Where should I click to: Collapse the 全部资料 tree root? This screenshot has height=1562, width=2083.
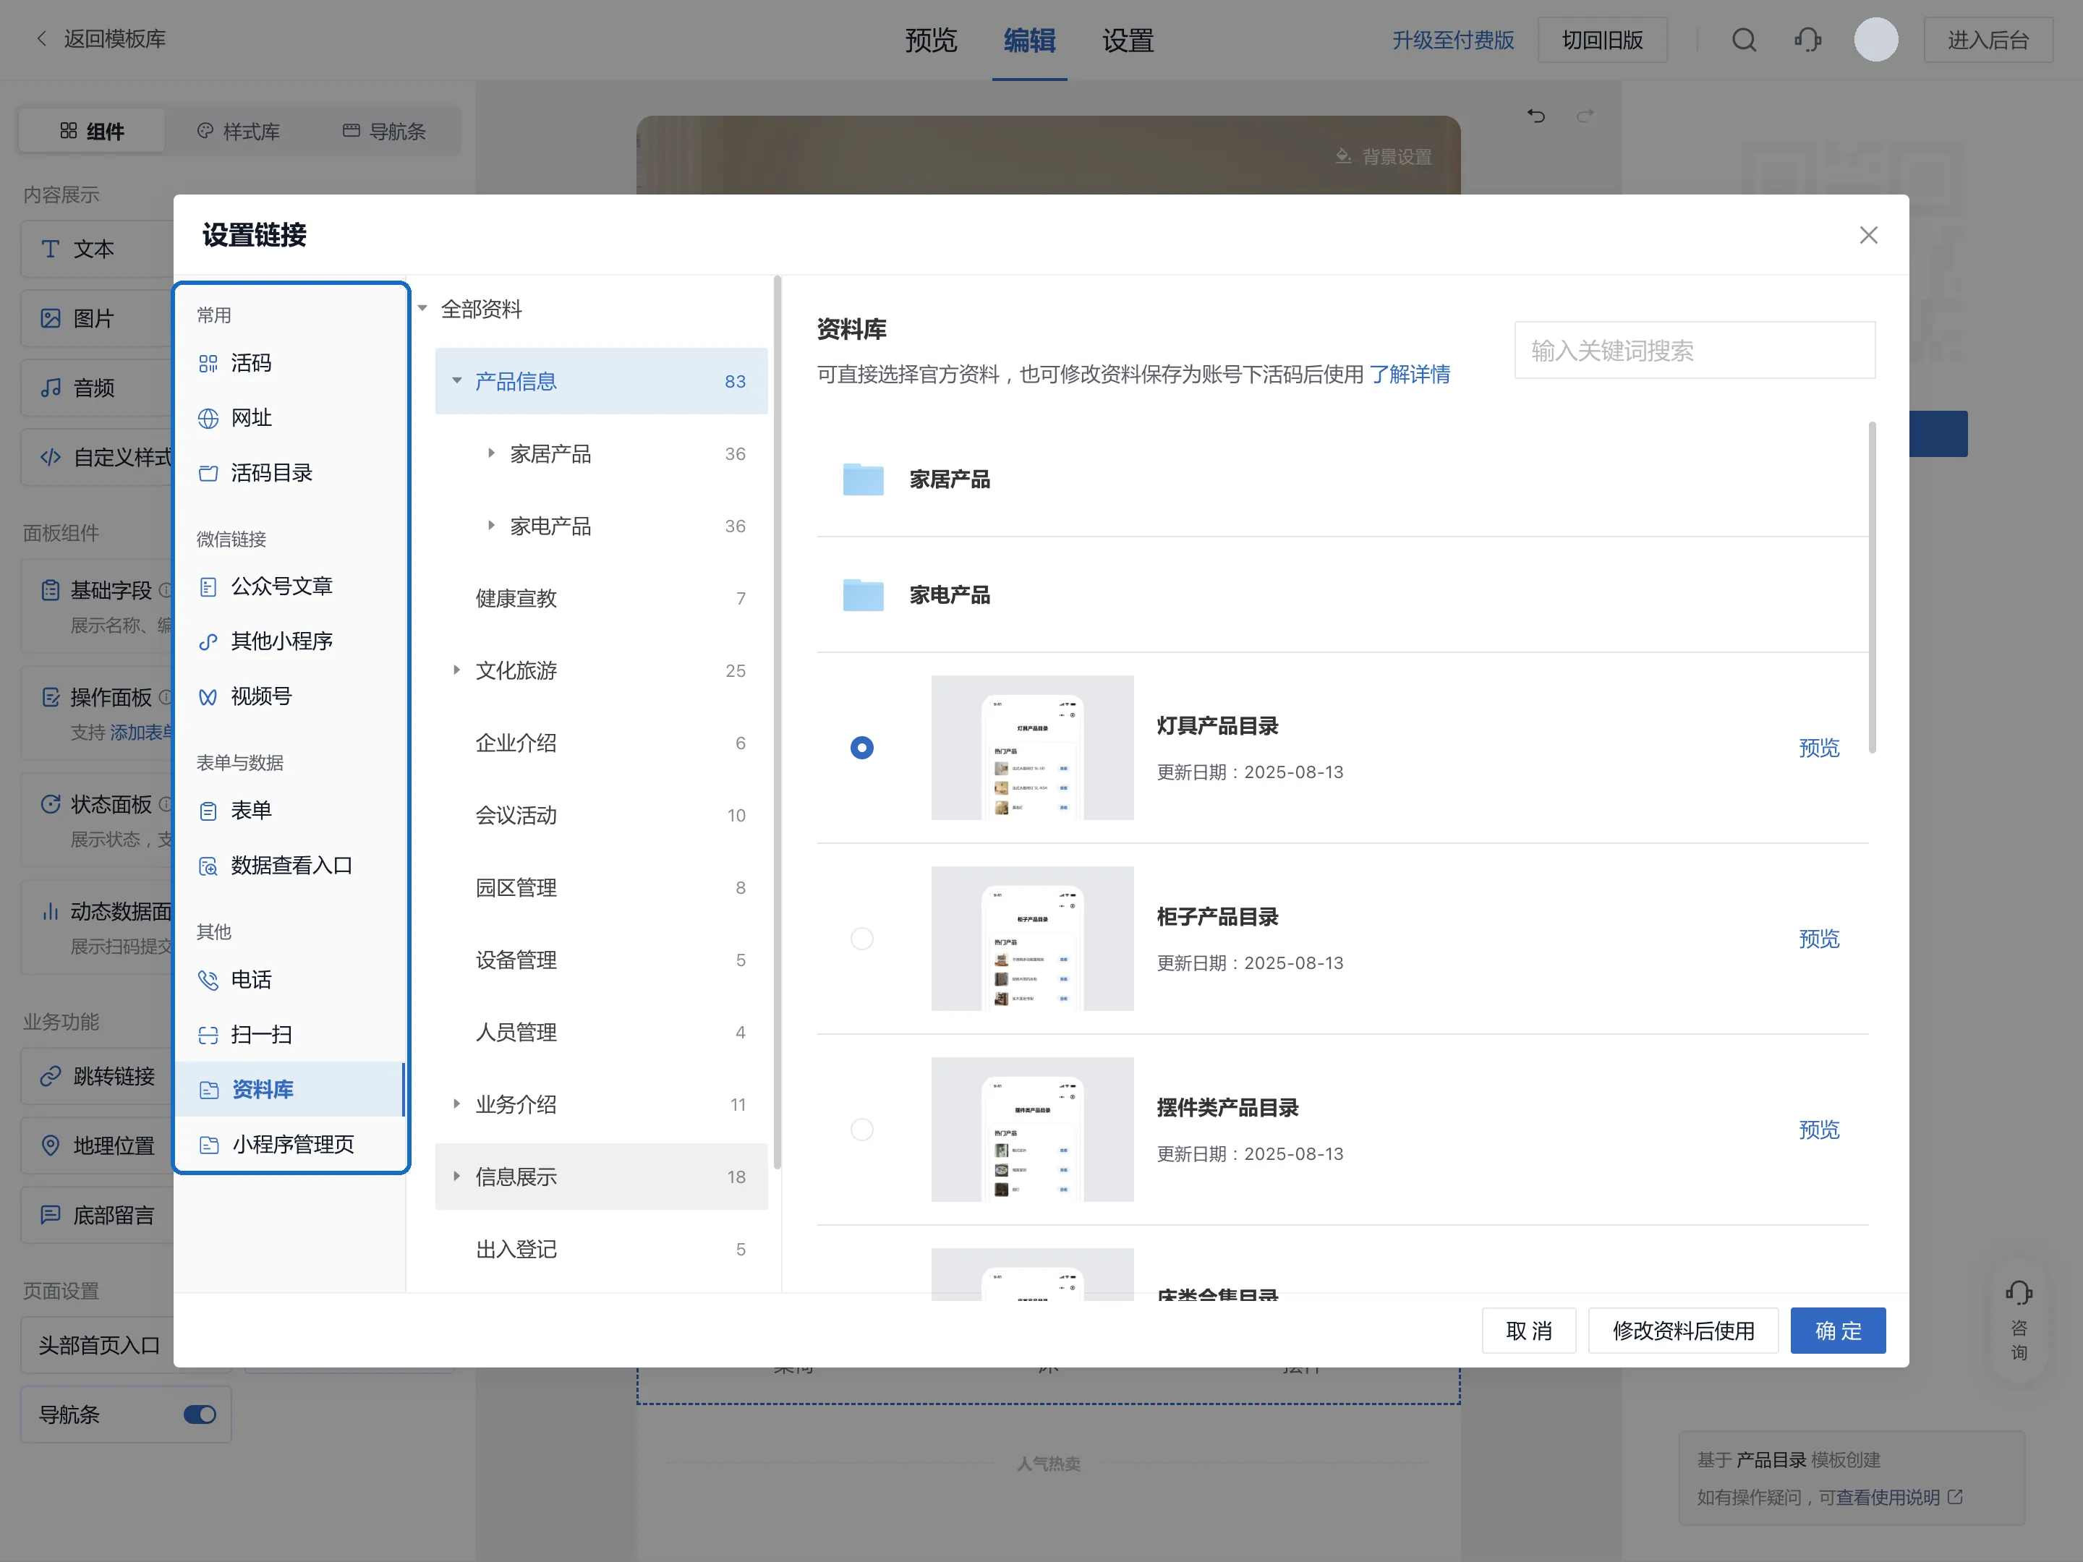click(423, 309)
